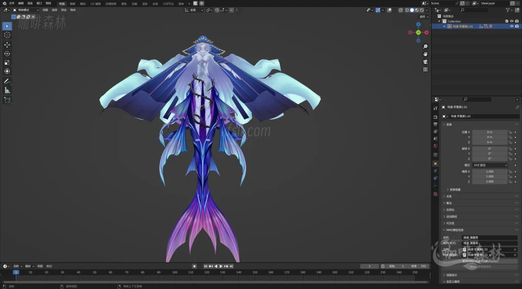Open the Tool properties tab

(x=435, y=108)
